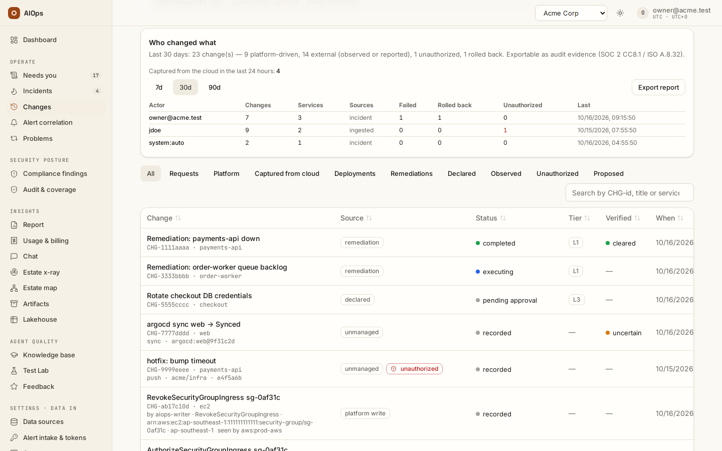Select the jdoe actor row
This screenshot has width=722, height=451.
point(417,130)
